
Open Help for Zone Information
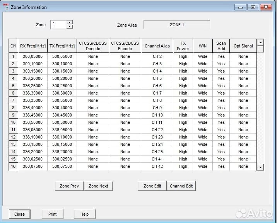(84, 214)
